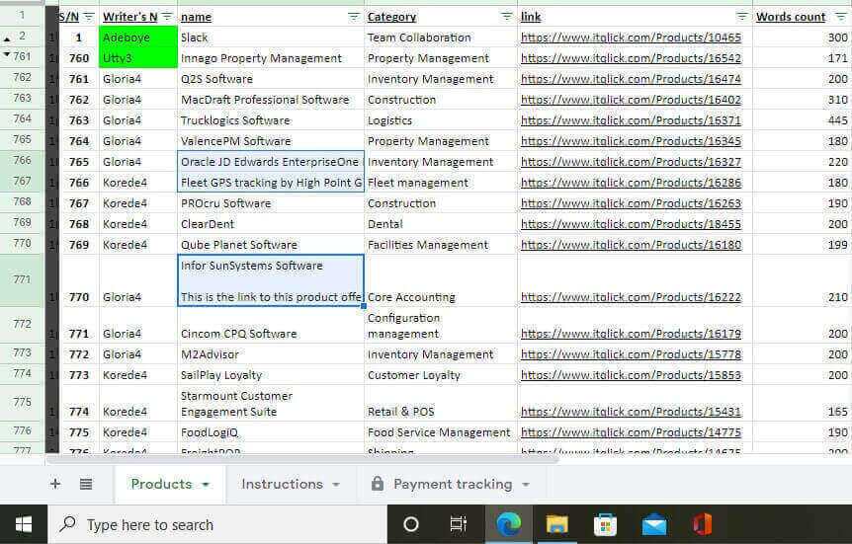The image size is (852, 544).
Task: Select Dental category cell
Action: [x=441, y=224]
